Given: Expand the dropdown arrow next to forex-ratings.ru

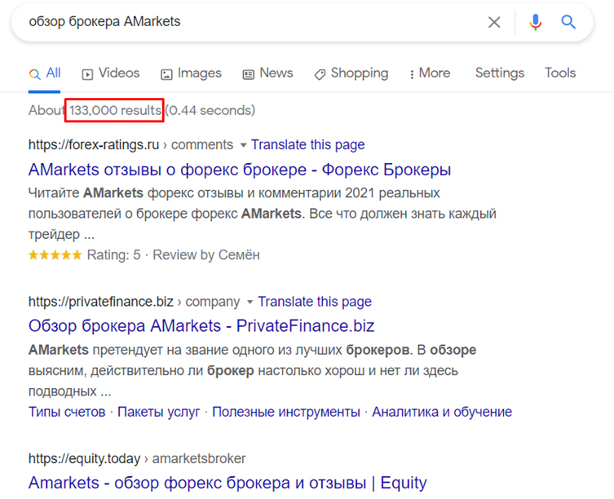Looking at the screenshot, I should coord(242,145).
